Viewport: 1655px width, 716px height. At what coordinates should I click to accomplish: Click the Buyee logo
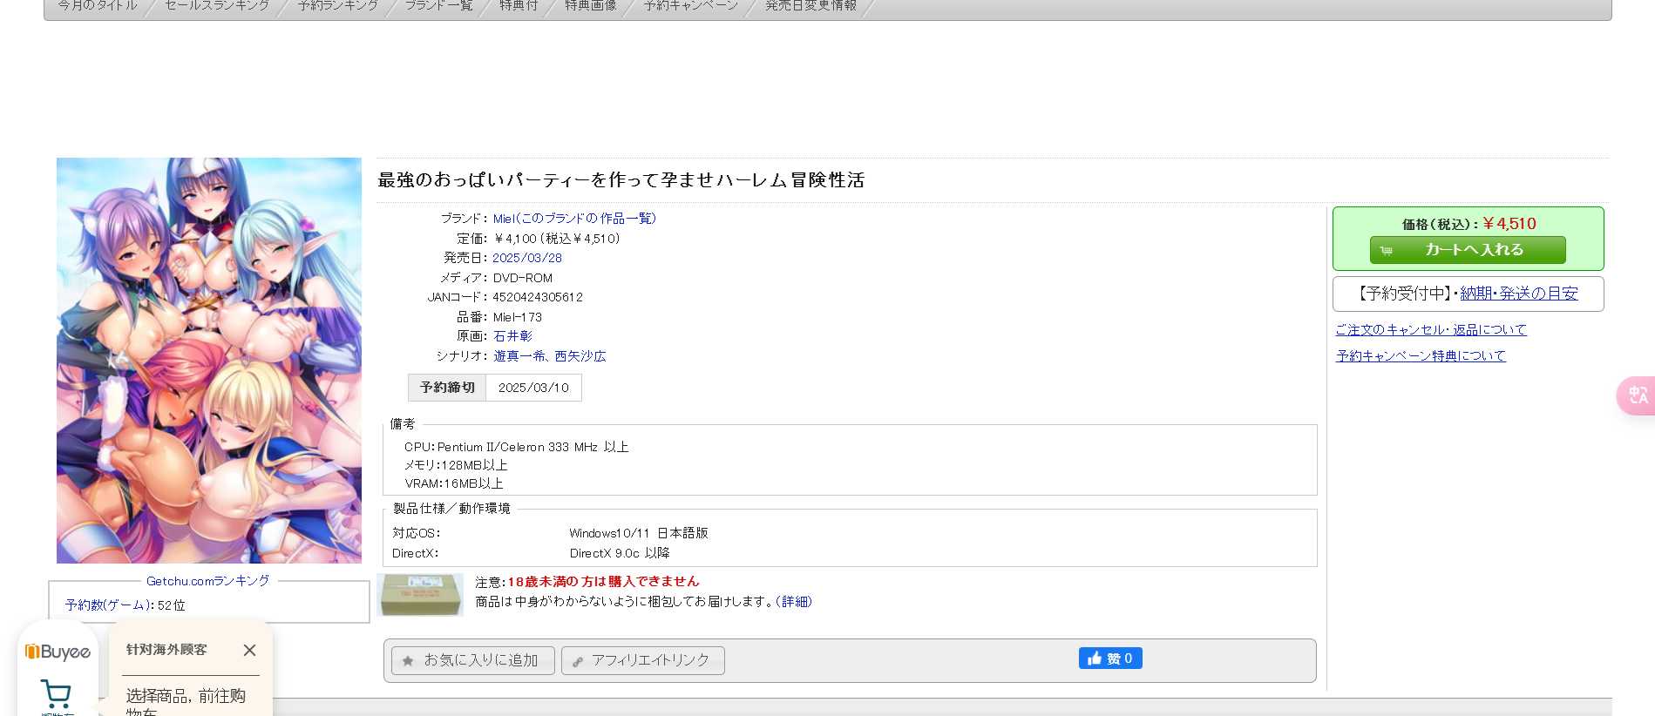pos(58,652)
